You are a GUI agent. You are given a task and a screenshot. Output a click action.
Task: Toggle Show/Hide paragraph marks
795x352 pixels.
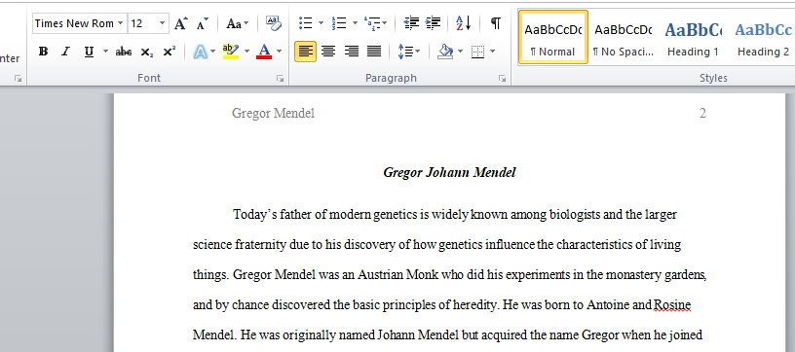coord(496,23)
